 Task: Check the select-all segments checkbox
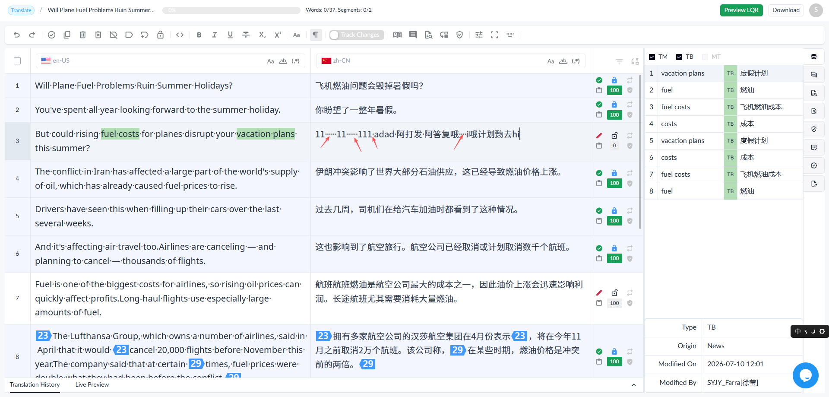(x=17, y=61)
